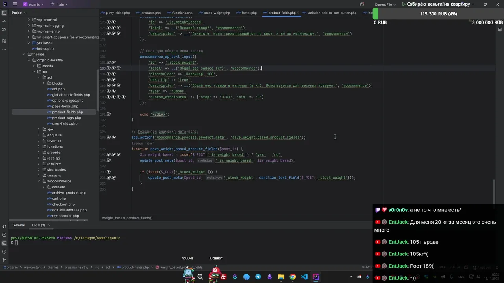504x283 pixels.
Task: Collapse the themes folder
Action: coord(24,54)
